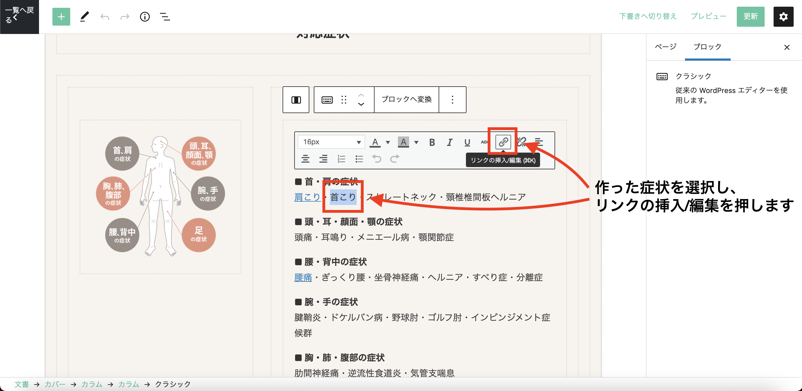This screenshot has height=391, width=802.
Task: Toggle underline text formatting
Action: click(x=467, y=142)
